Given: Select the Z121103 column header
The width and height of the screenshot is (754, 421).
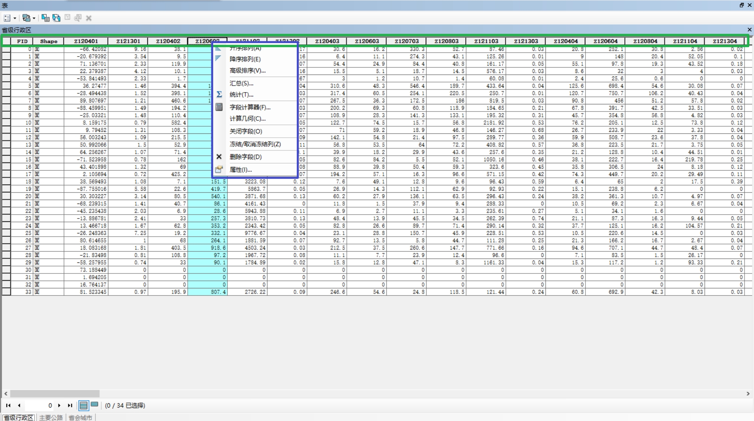Looking at the screenshot, I should (x=486, y=41).
